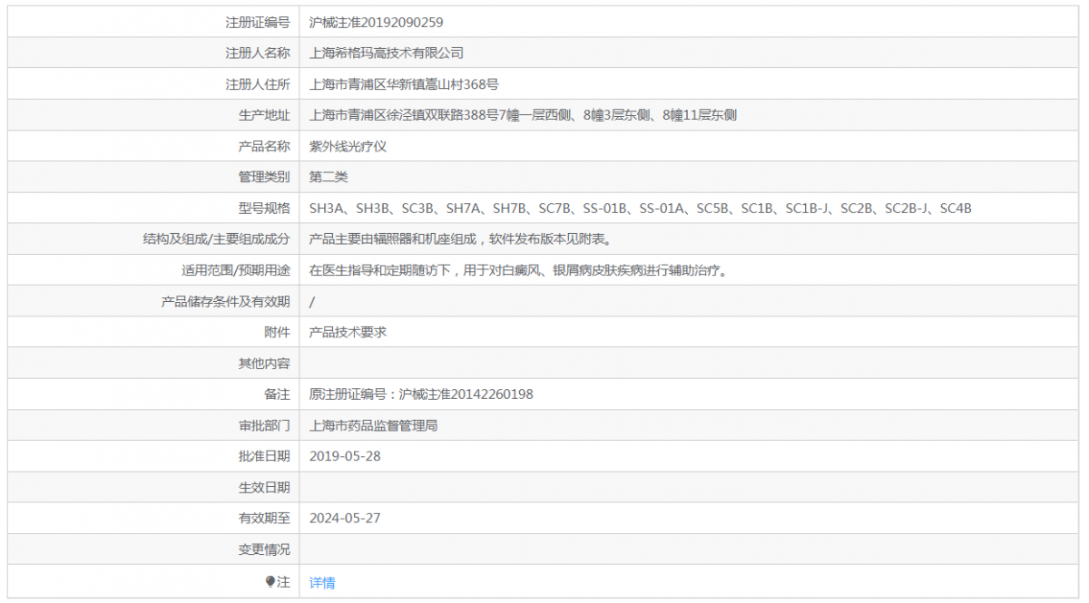Image resolution: width=1089 pixels, height=603 pixels.
Task: Click the 适用范围/预期用途 label
Action: [x=236, y=270]
